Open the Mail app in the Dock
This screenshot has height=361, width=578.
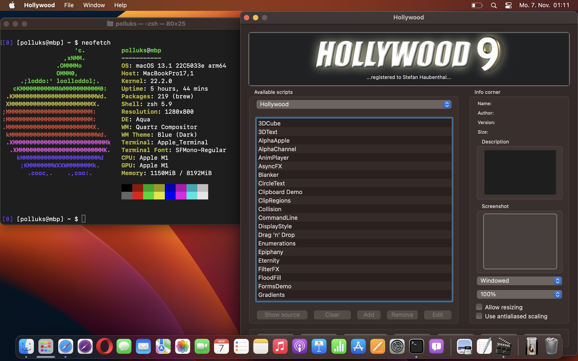[143, 347]
